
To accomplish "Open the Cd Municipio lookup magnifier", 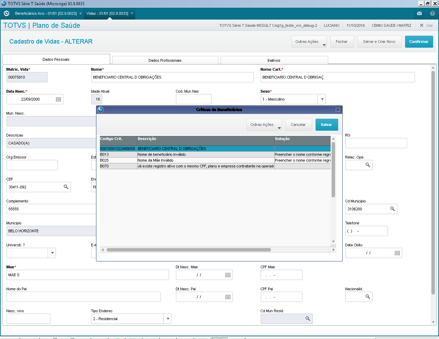I will click(x=392, y=209).
